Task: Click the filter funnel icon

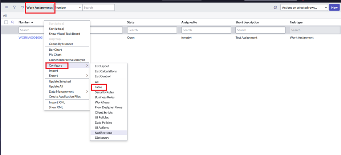Action: (14, 7)
